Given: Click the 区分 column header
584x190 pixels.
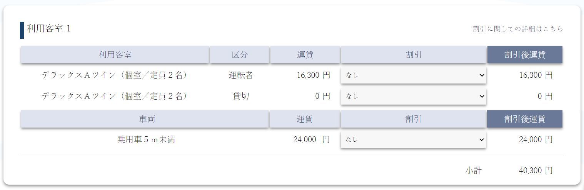Looking at the screenshot, I should point(240,55).
